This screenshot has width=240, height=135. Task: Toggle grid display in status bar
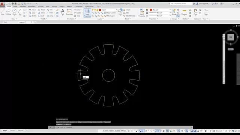129,131
